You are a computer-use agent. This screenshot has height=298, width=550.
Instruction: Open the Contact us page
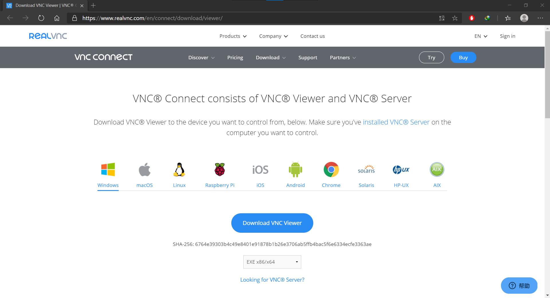(x=312, y=36)
